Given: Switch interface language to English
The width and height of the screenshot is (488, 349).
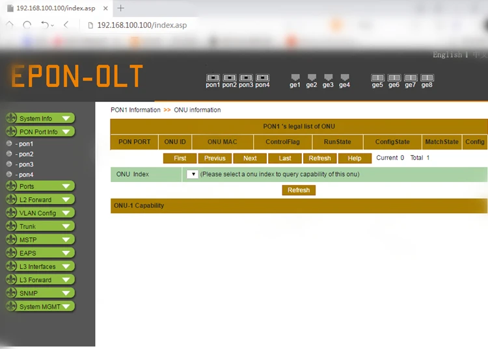Looking at the screenshot, I should pos(447,55).
